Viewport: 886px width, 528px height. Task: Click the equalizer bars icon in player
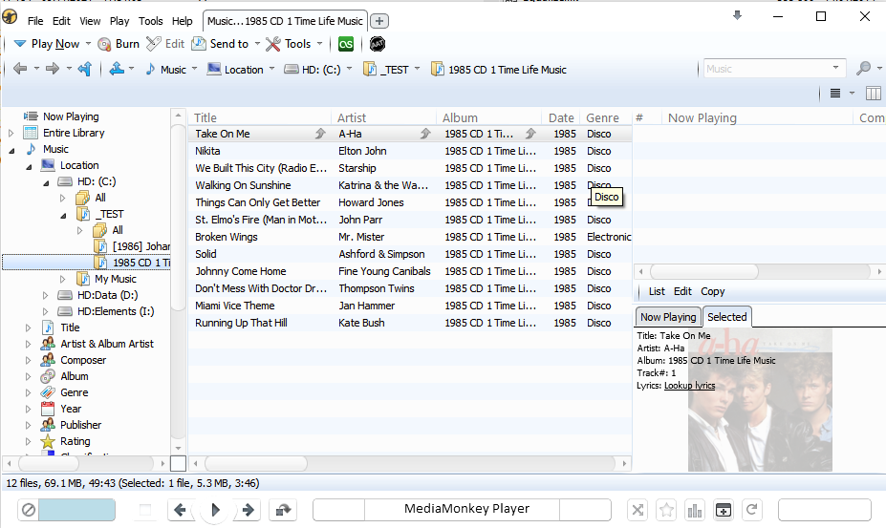click(x=695, y=510)
